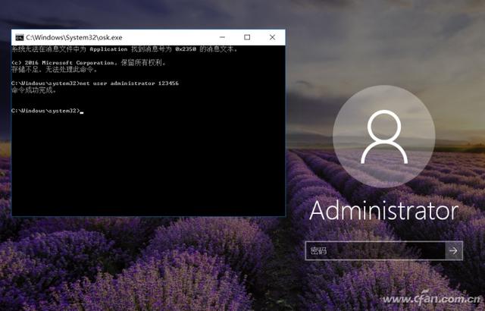
Task: Click the cmd icon in the osk.exe title bar
Action: coord(20,37)
